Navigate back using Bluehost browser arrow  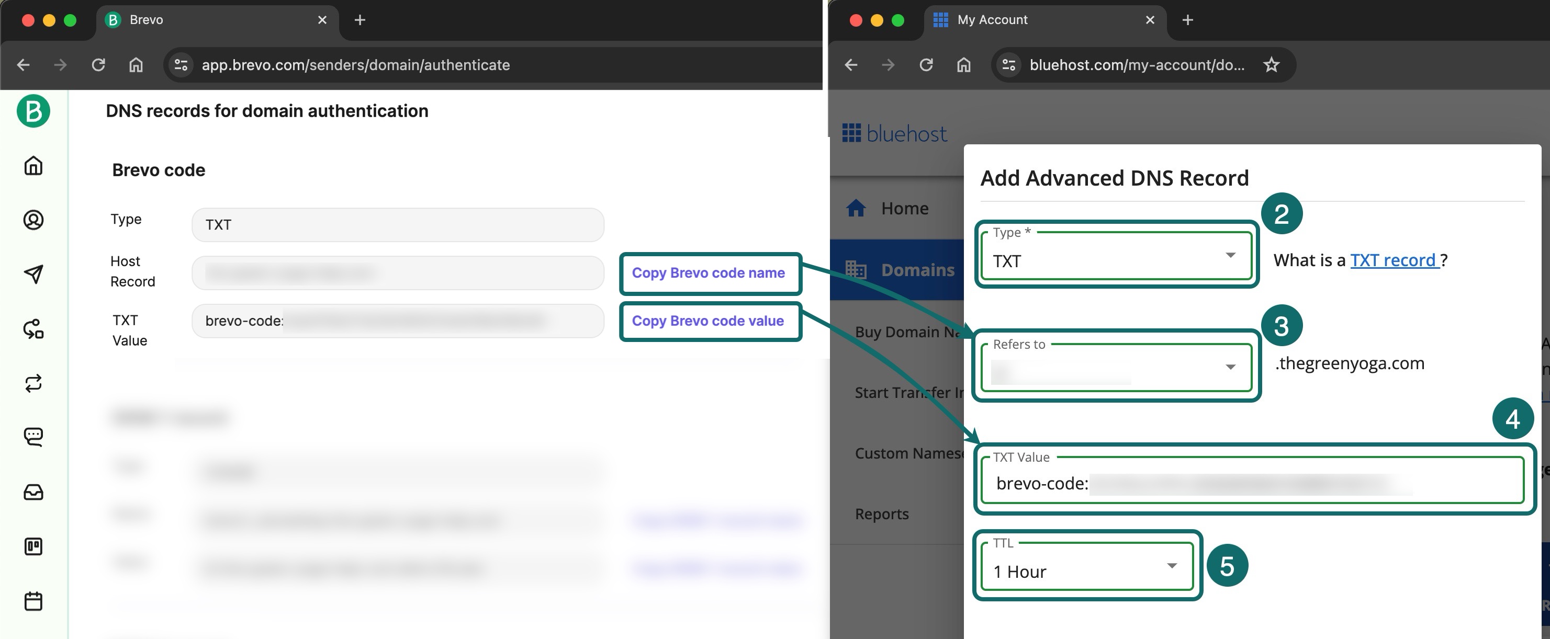pyautogui.click(x=851, y=64)
